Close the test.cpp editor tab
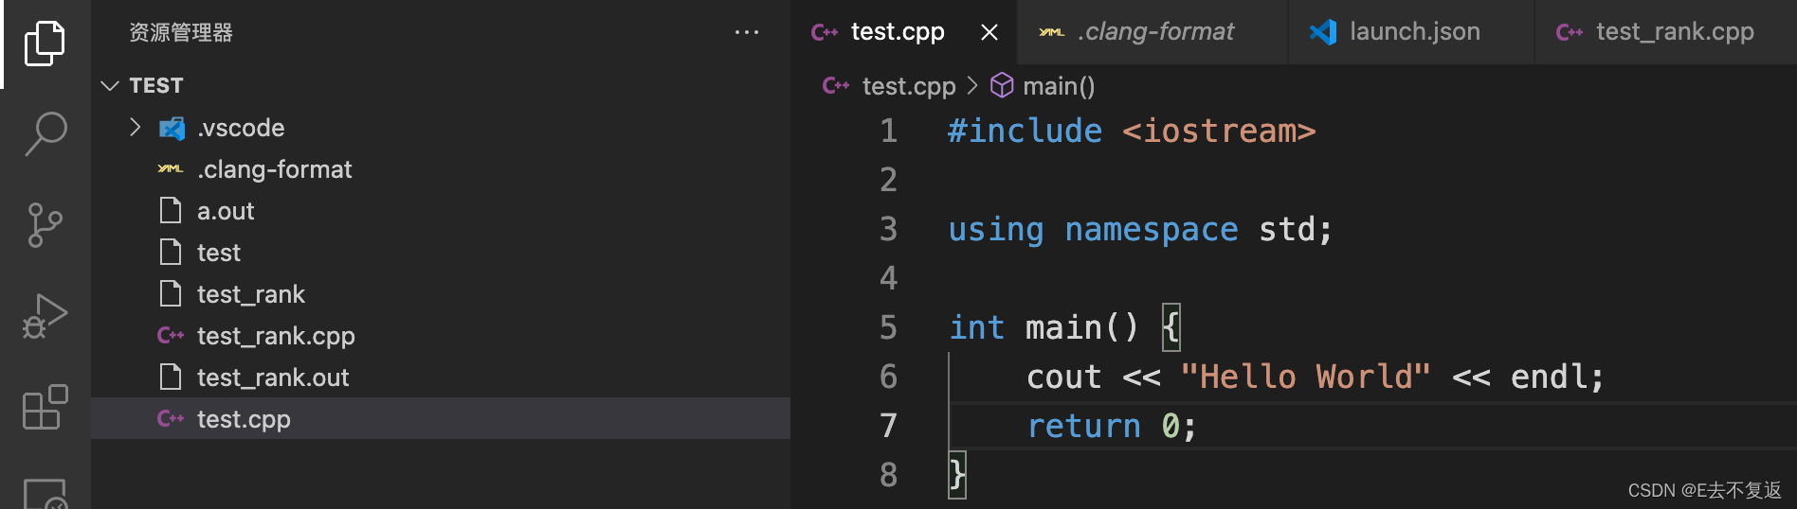The image size is (1797, 509). pos(989,32)
